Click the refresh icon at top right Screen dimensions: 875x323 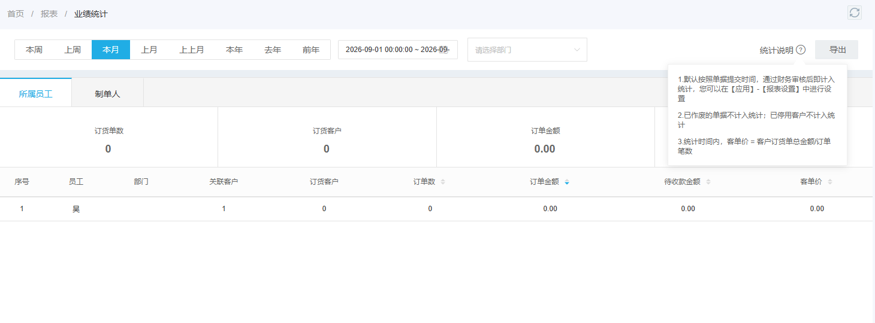coord(855,13)
